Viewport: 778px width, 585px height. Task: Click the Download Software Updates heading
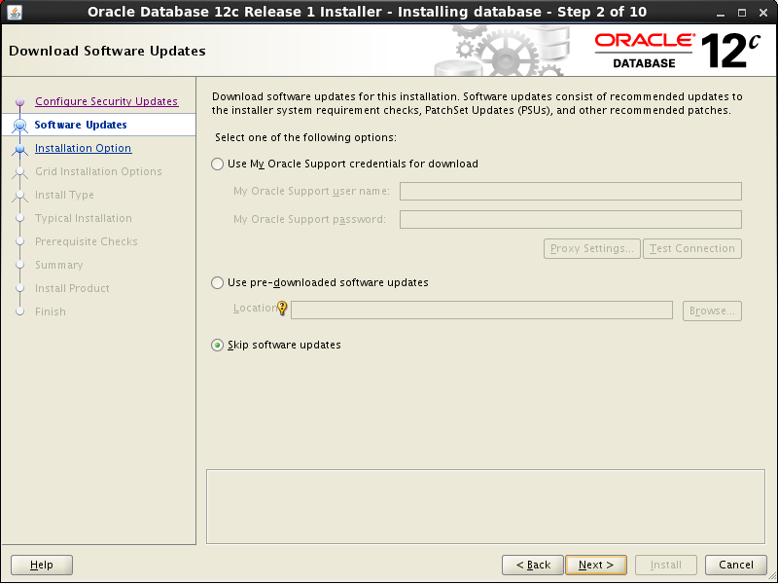point(107,52)
